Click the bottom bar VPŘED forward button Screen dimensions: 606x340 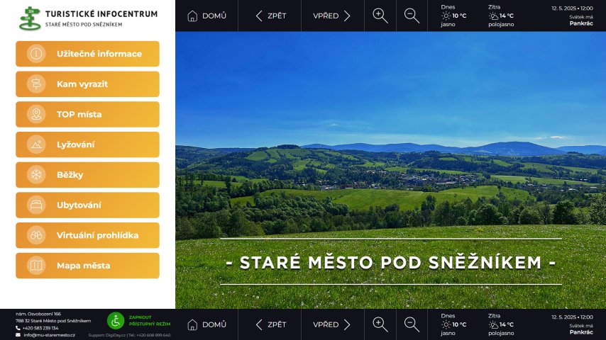332,324
